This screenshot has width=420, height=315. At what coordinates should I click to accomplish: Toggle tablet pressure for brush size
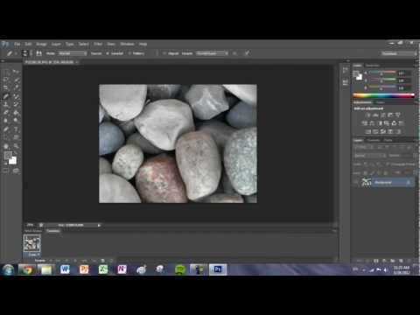click(x=247, y=53)
